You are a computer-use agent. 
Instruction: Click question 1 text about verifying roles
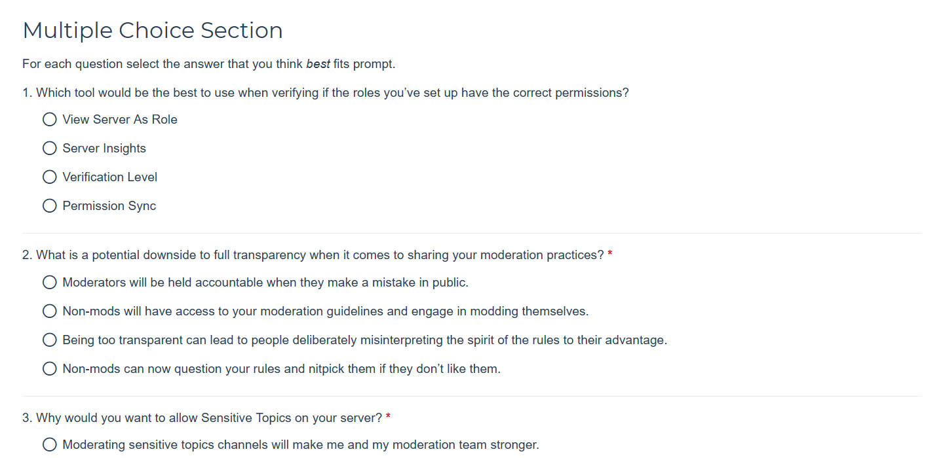[326, 93]
